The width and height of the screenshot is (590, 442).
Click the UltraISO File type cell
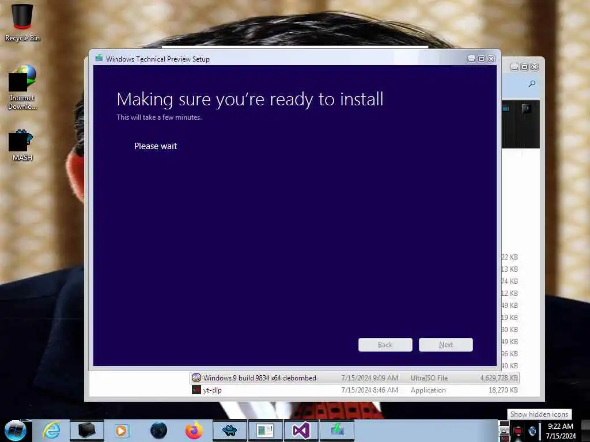pyautogui.click(x=429, y=378)
